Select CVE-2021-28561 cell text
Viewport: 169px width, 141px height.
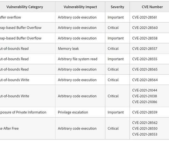tap(144, 17)
